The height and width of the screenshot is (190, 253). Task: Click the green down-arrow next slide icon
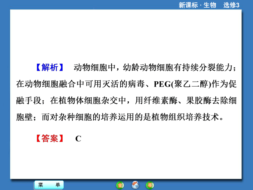point(150,185)
